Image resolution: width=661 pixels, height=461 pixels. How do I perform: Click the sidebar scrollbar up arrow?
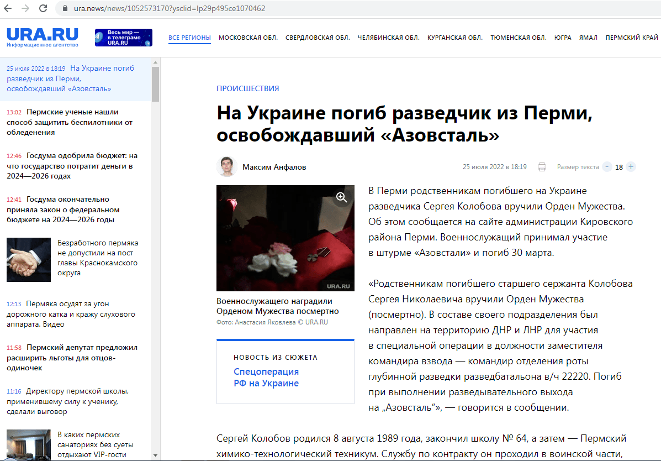point(155,62)
